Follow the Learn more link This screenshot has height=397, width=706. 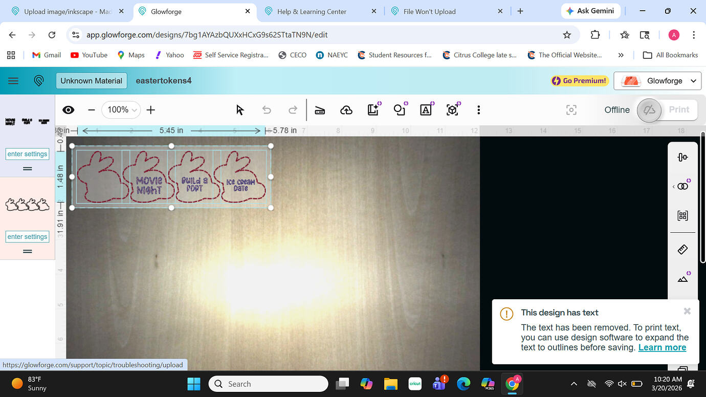click(x=662, y=347)
